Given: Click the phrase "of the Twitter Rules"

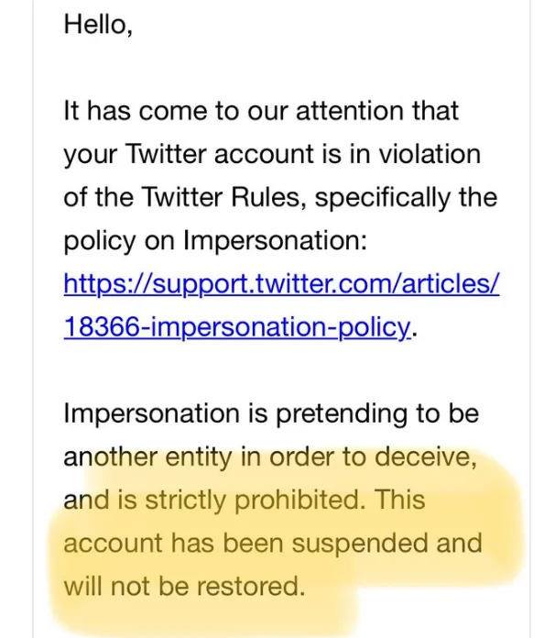Looking at the screenshot, I should click(182, 197).
